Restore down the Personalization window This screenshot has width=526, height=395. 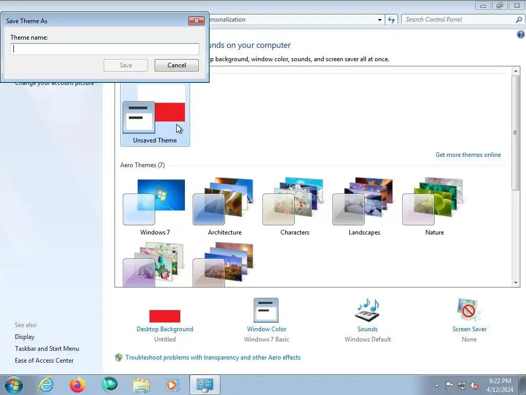[500, 6]
